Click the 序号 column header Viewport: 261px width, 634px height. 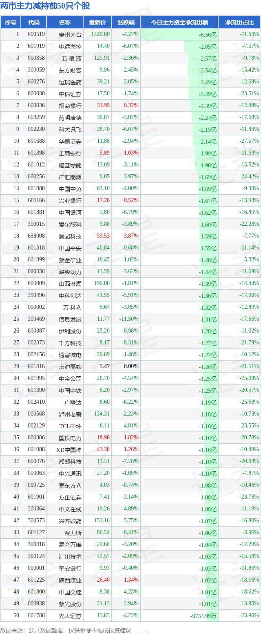11,22
